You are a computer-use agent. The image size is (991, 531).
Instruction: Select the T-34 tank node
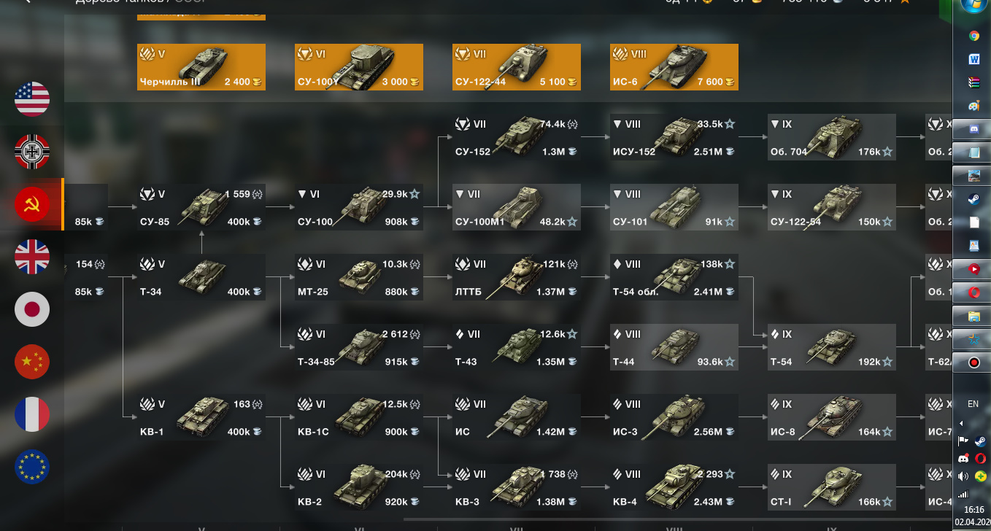(201, 277)
